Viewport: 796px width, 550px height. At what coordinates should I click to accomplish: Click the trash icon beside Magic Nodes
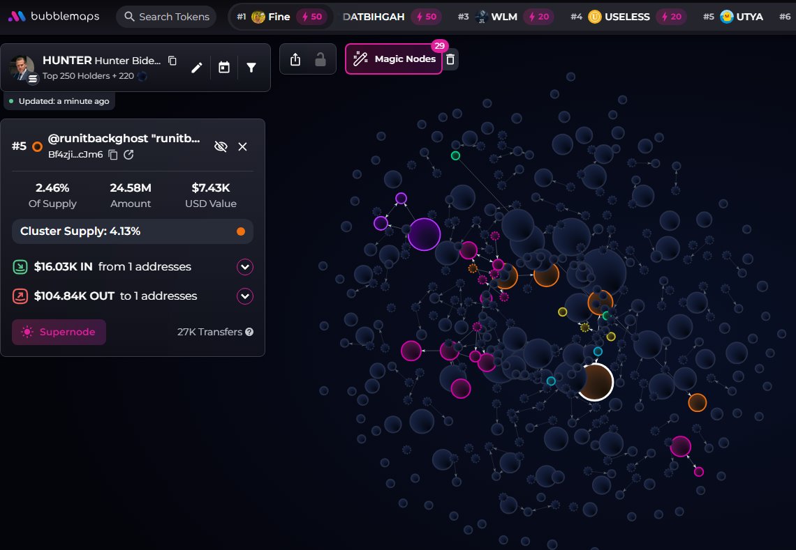pos(450,59)
